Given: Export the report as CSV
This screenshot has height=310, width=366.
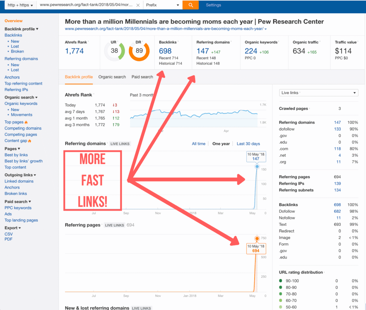Looking at the screenshot, I should [x=9, y=234].
